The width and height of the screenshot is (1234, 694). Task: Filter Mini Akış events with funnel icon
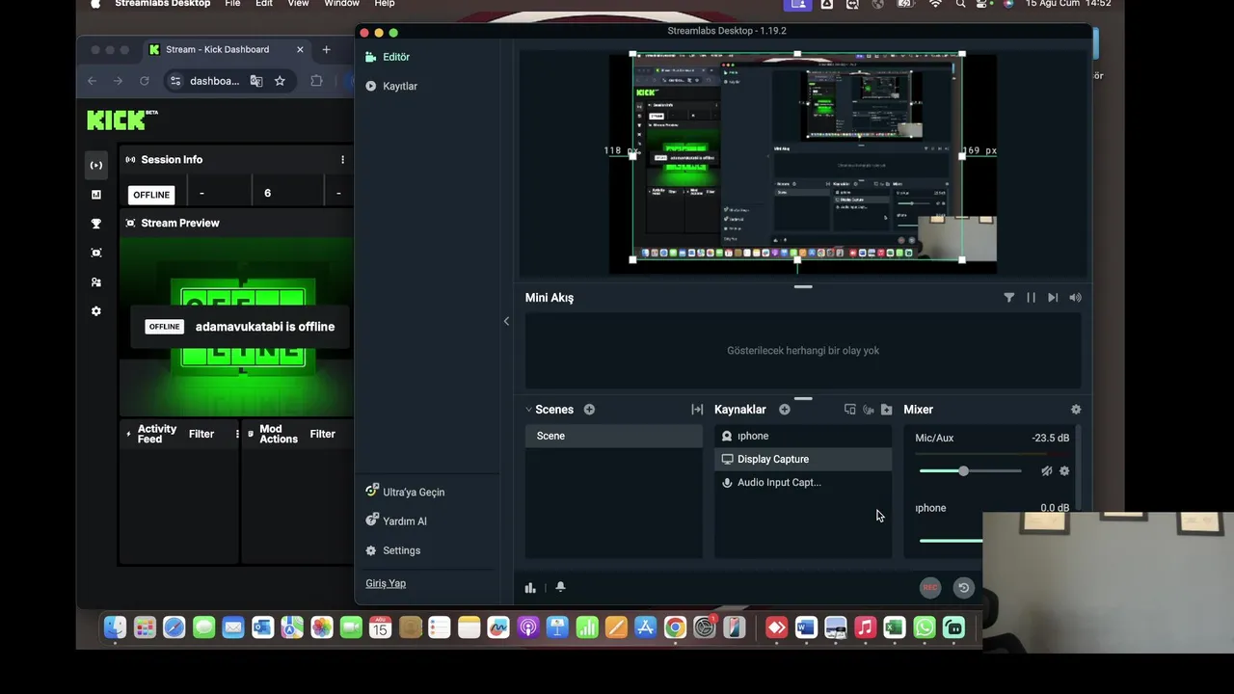tap(1008, 298)
